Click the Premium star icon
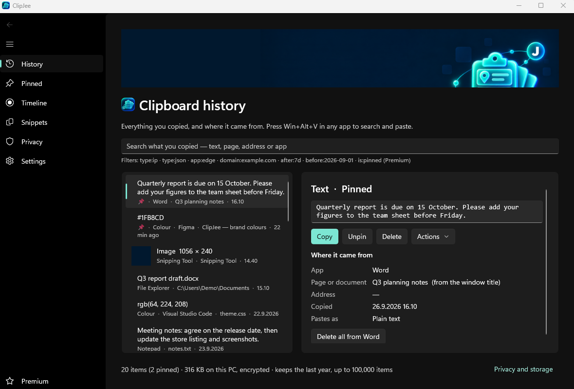574x389 pixels. (x=10, y=381)
